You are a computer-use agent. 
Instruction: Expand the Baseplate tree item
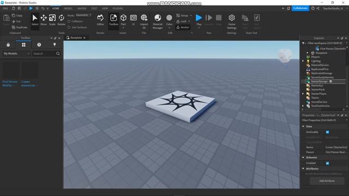click(x=308, y=53)
